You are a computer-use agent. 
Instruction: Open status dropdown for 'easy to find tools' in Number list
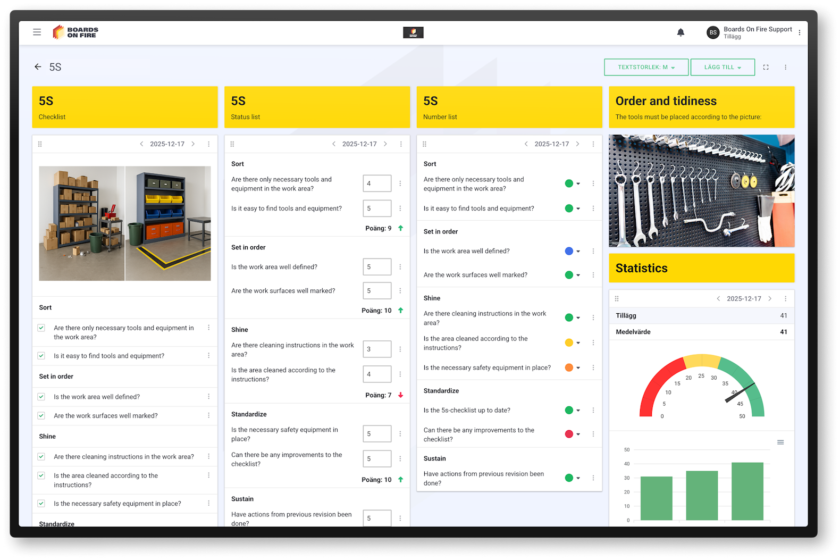click(578, 209)
